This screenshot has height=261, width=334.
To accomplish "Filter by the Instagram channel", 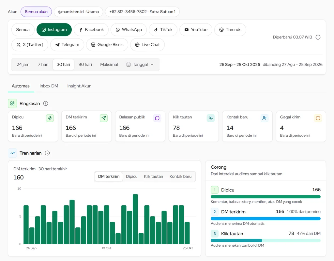I will point(54,30).
